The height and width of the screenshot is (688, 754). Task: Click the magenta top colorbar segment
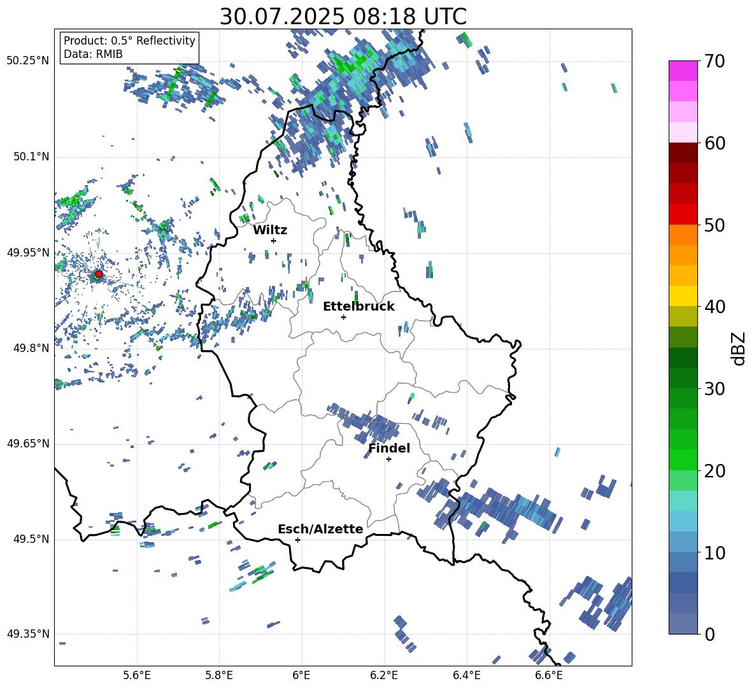tap(683, 71)
